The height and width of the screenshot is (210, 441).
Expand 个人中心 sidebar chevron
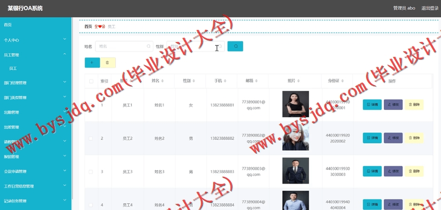[x=65, y=39]
